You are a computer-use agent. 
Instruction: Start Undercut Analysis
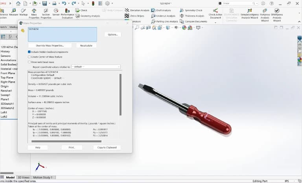[x=163, y=16]
